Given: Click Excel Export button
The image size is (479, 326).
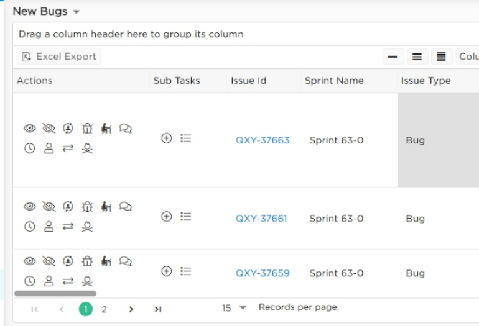Looking at the screenshot, I should 59,57.
